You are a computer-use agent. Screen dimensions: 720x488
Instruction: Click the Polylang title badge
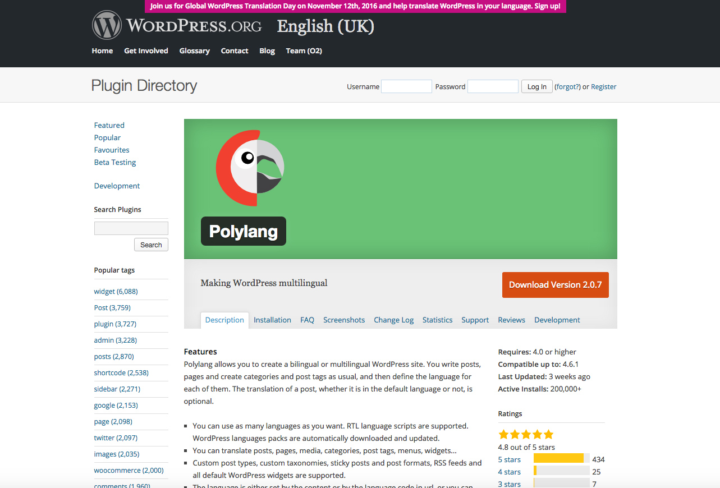coord(244,231)
